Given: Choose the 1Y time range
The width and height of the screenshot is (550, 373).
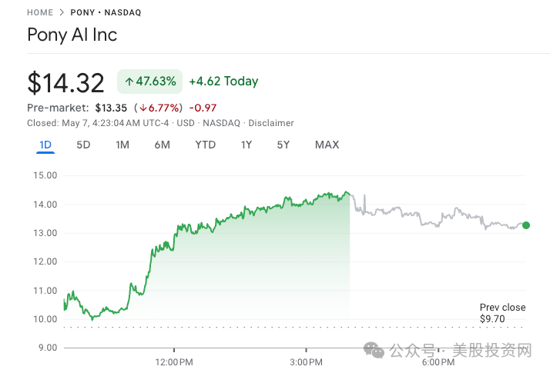Looking at the screenshot, I should pos(246,145).
